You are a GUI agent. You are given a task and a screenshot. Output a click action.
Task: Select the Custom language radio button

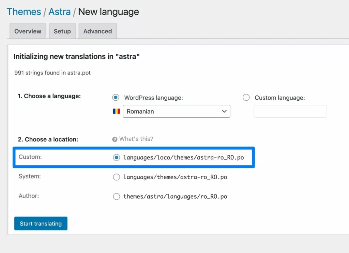246,98
